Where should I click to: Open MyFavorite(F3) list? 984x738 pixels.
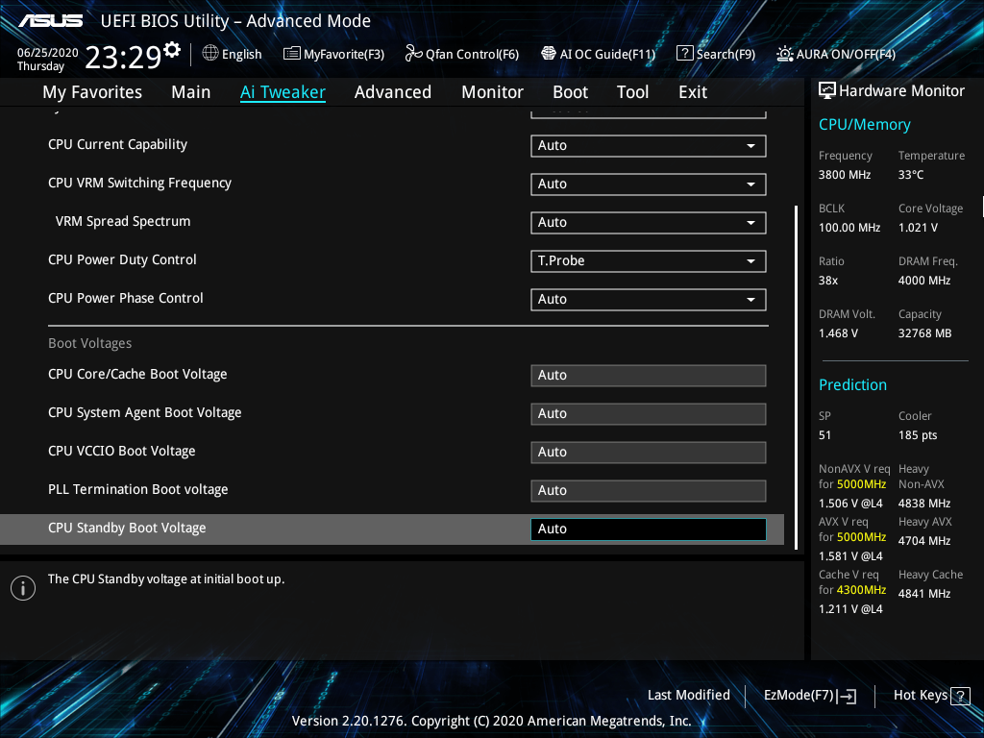(x=333, y=54)
